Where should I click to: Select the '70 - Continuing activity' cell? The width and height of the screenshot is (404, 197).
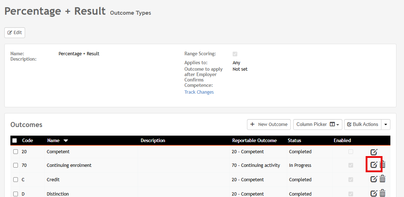coord(256,165)
